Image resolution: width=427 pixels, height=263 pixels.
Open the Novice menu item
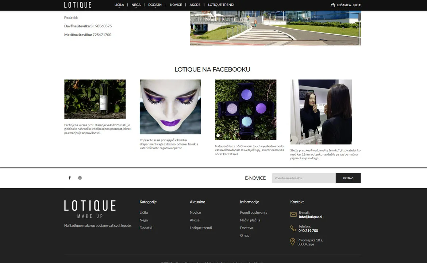pos(176,5)
